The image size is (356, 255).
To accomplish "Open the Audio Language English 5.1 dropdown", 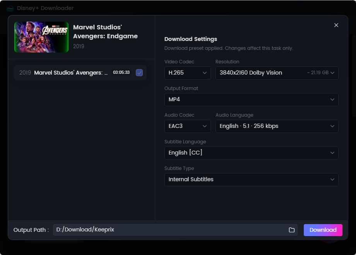I will (x=277, y=126).
